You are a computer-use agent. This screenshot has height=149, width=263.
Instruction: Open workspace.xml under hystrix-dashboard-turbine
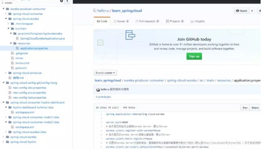(25, 112)
